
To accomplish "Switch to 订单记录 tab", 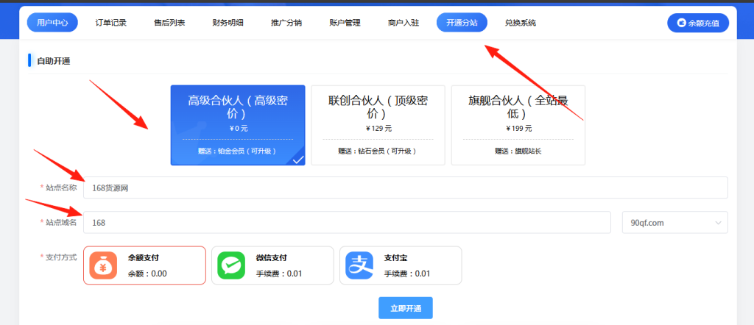I will point(111,23).
